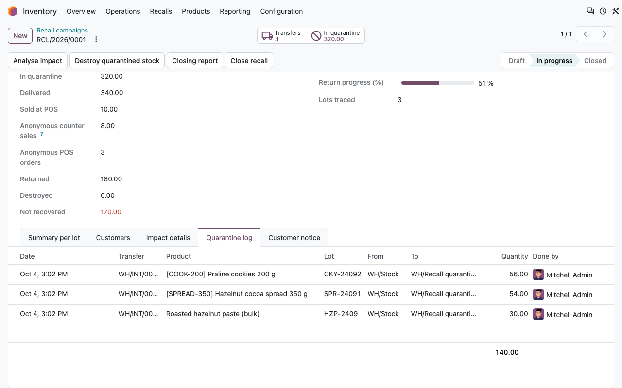Click Destroy quarantined stock button
The width and height of the screenshot is (622, 388).
pos(117,61)
